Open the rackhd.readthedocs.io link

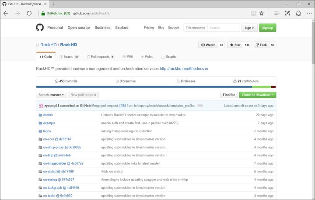184,69
